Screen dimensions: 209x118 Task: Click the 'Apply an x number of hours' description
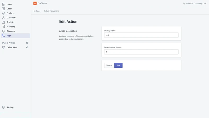click(76, 37)
